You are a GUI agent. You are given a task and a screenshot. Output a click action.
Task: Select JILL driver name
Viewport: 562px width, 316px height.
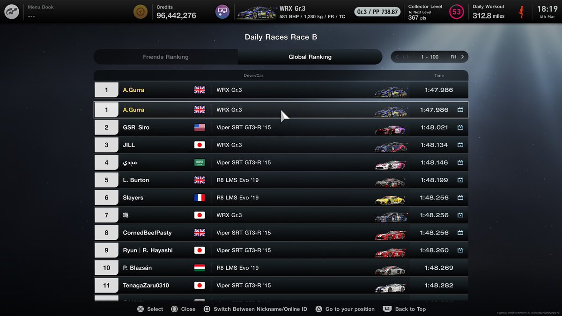129,145
